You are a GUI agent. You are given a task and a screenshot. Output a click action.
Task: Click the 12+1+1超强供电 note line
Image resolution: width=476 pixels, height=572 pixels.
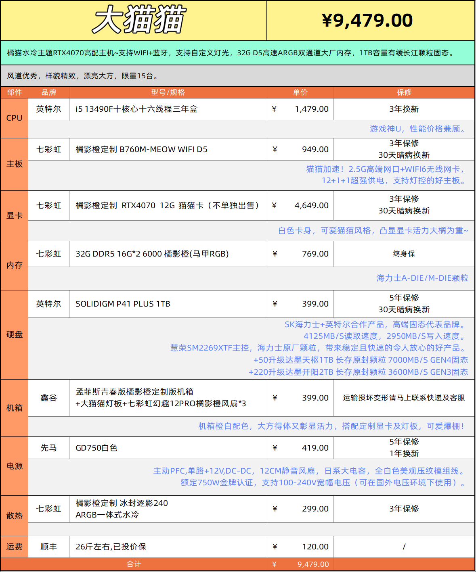[394, 180]
